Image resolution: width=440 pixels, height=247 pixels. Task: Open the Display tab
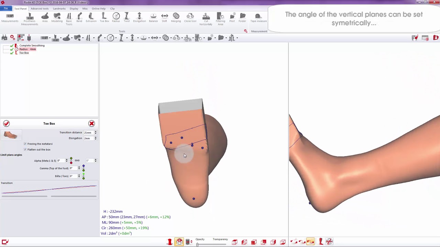click(x=74, y=9)
